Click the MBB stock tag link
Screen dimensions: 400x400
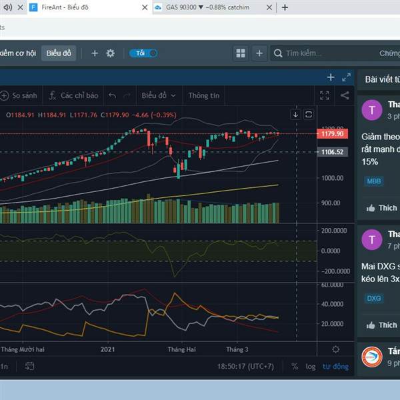374,181
